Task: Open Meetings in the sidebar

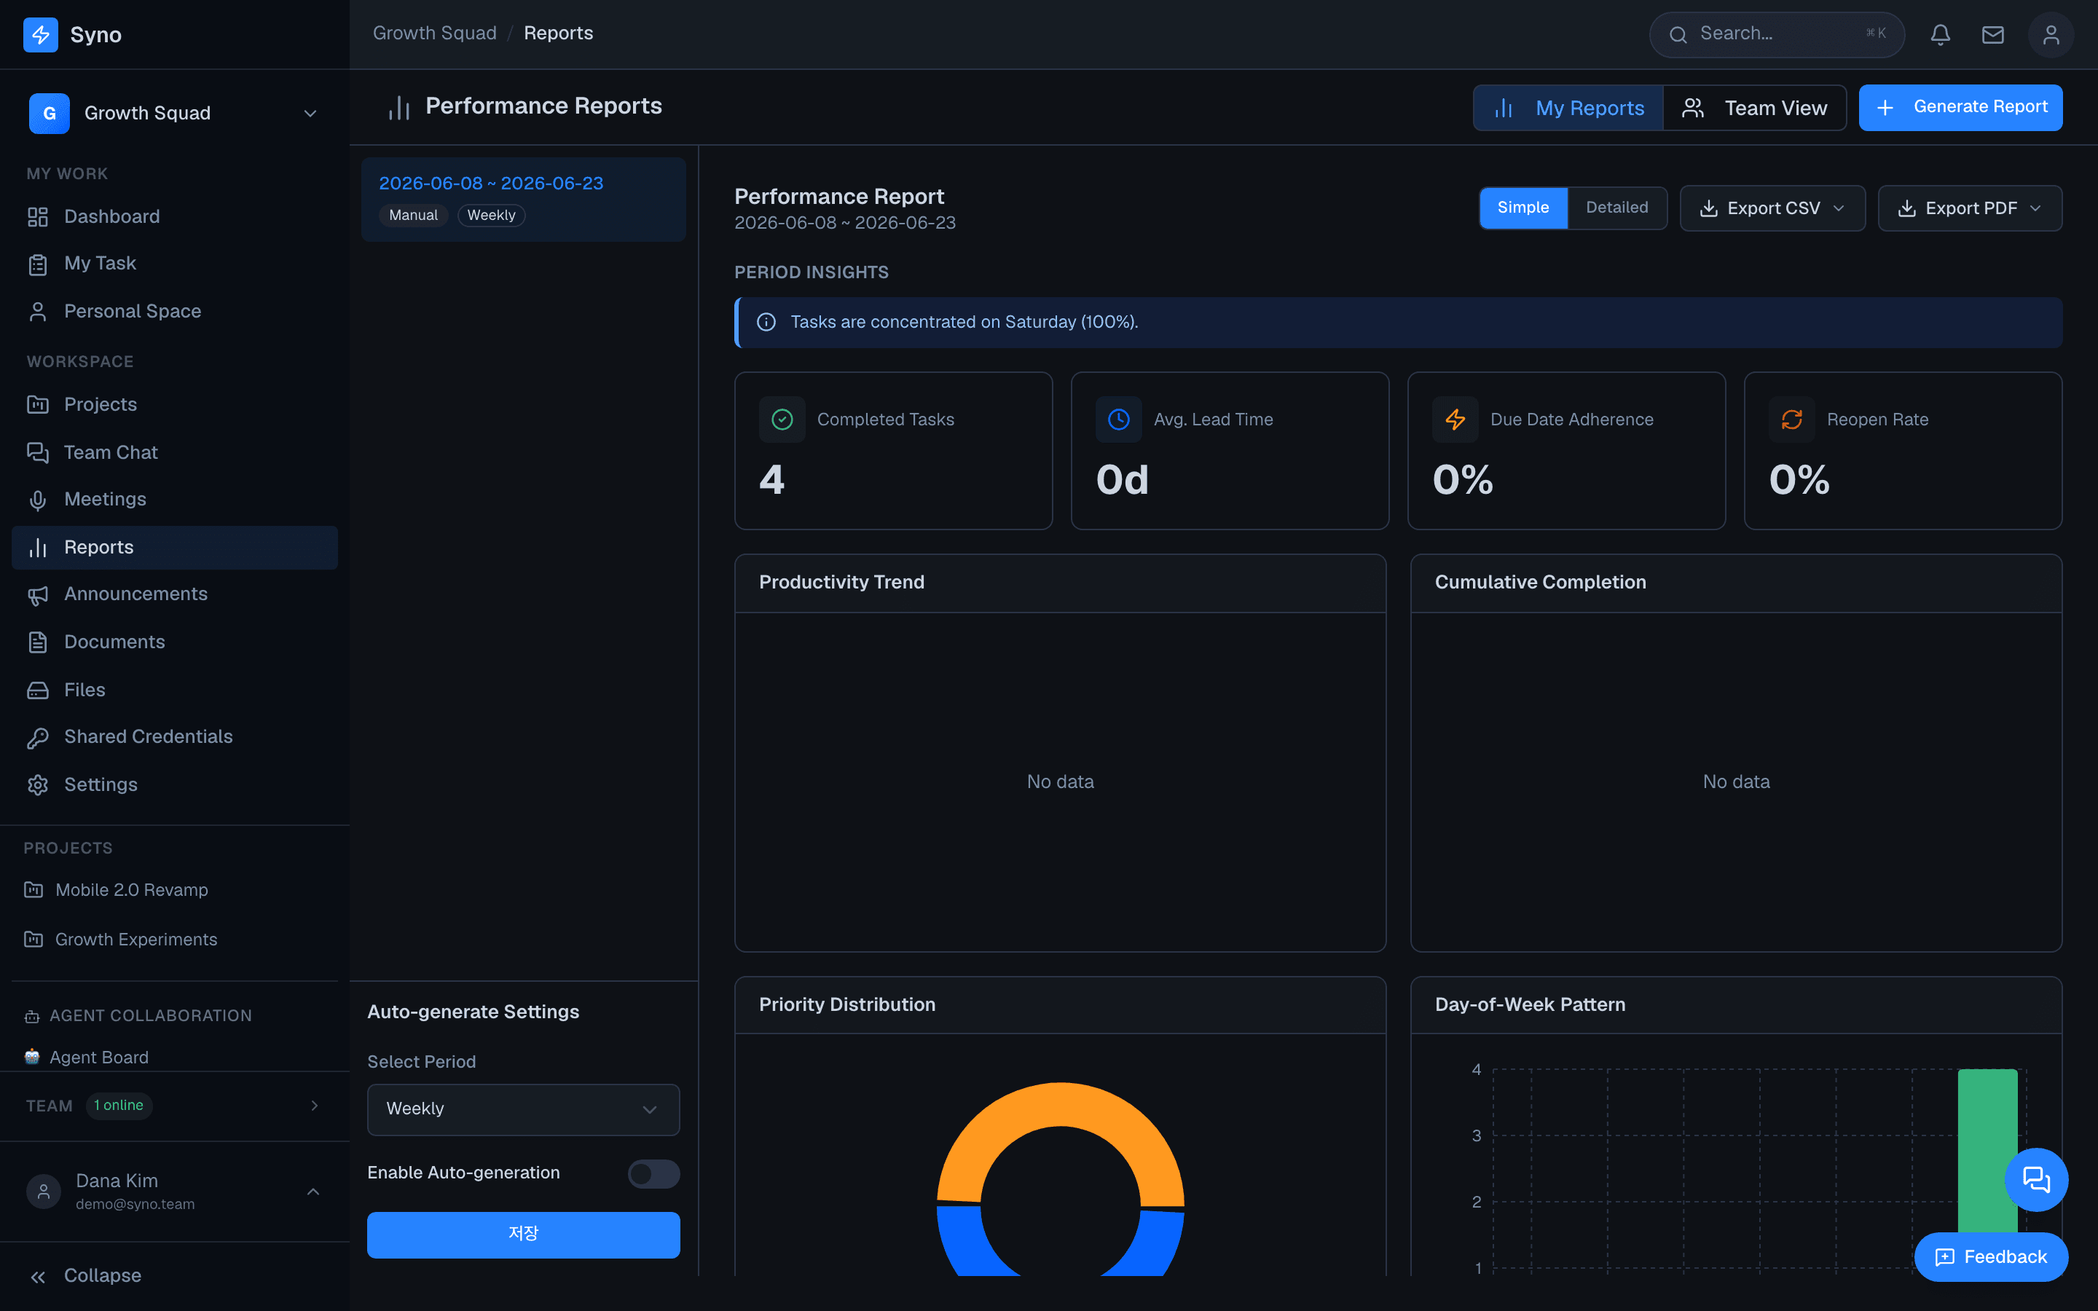Action: coord(175,500)
